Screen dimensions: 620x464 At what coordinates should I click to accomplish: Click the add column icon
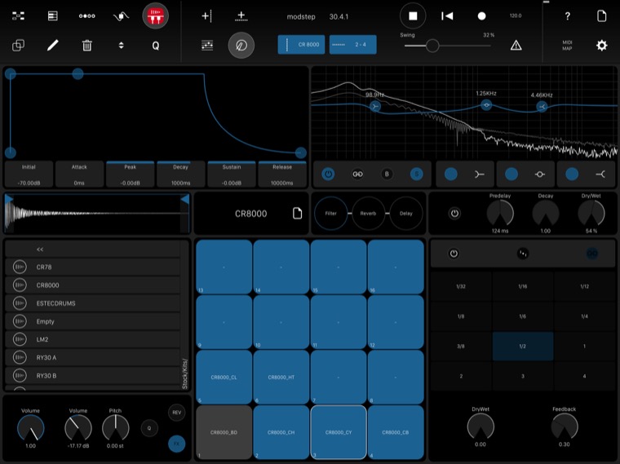206,16
